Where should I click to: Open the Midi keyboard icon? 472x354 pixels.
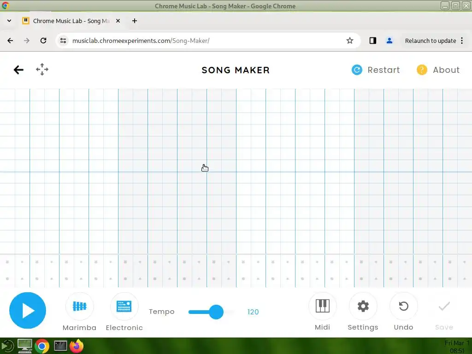pyautogui.click(x=322, y=306)
